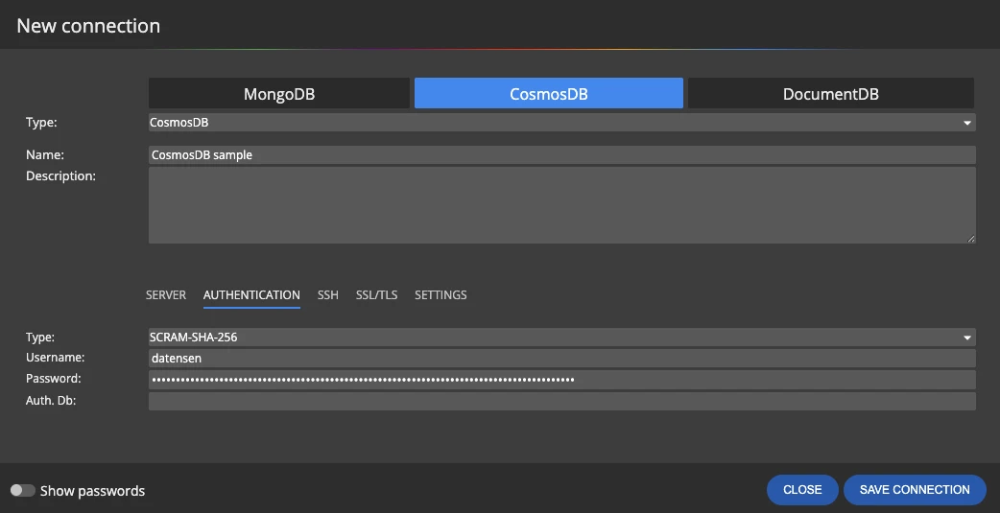Image resolution: width=1000 pixels, height=513 pixels.
Task: Switch to the AUTHENTICATION tab
Action: [251, 295]
